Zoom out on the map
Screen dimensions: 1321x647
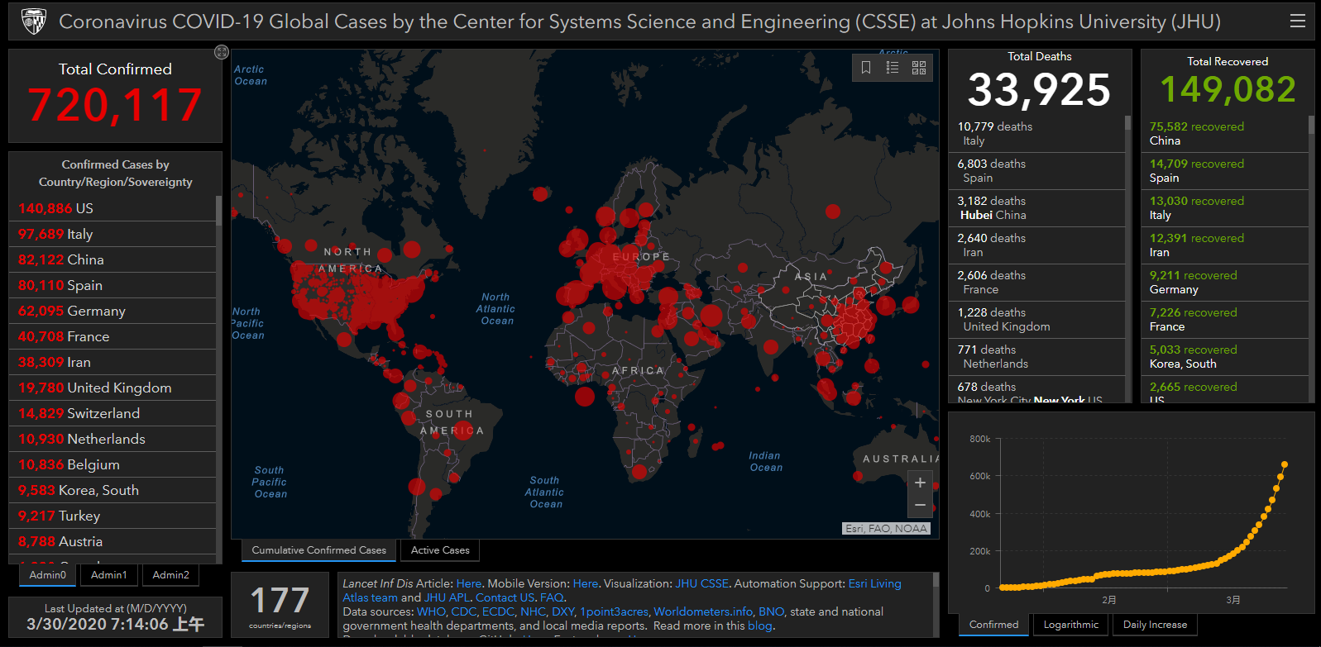pos(920,505)
